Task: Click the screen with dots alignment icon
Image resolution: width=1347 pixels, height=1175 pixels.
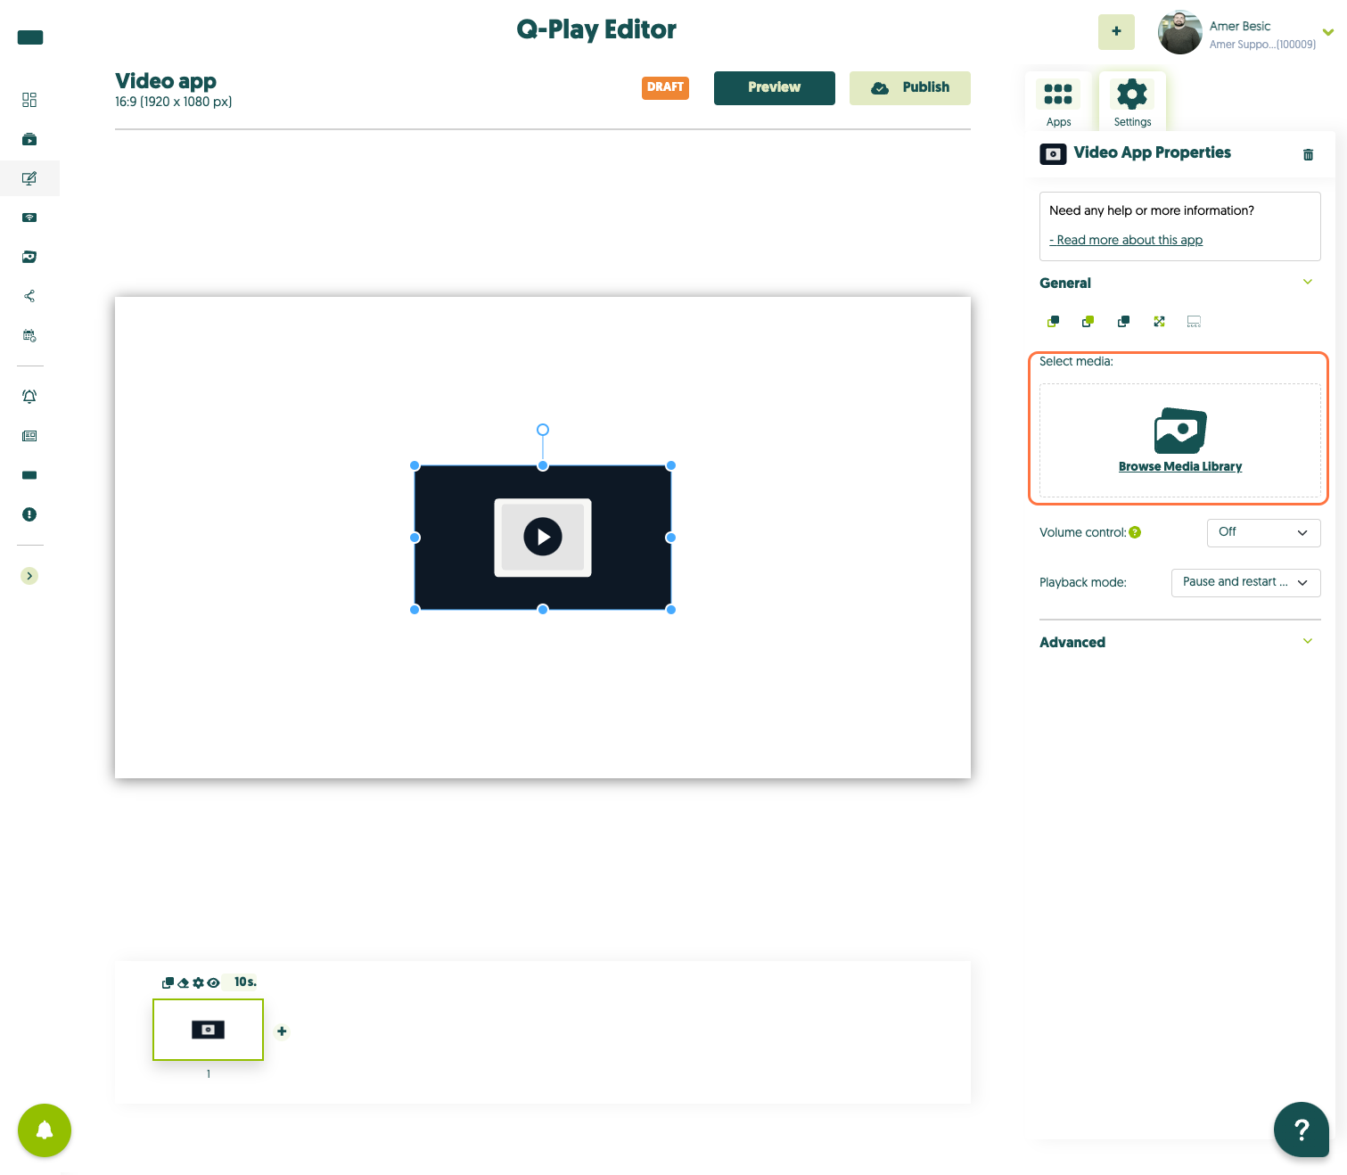Action: pos(1194,321)
